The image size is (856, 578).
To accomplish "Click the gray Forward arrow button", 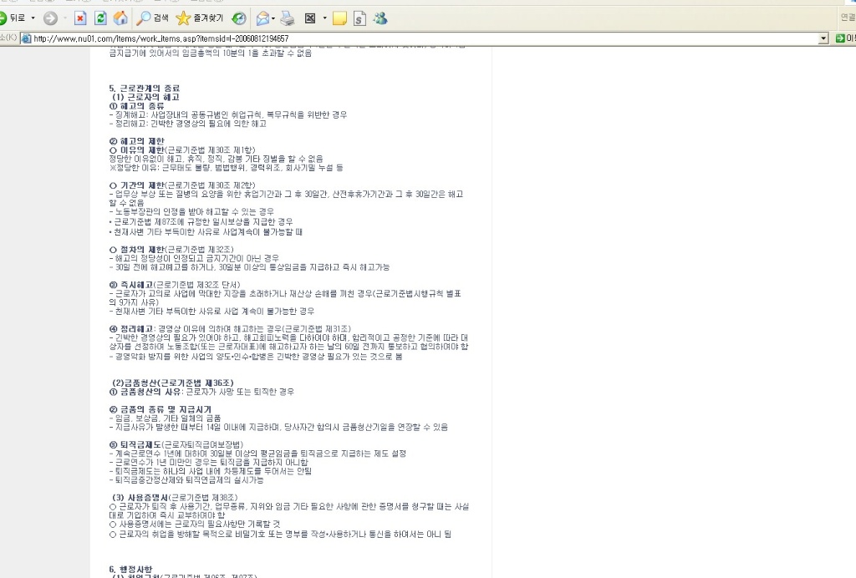I will 50,18.
